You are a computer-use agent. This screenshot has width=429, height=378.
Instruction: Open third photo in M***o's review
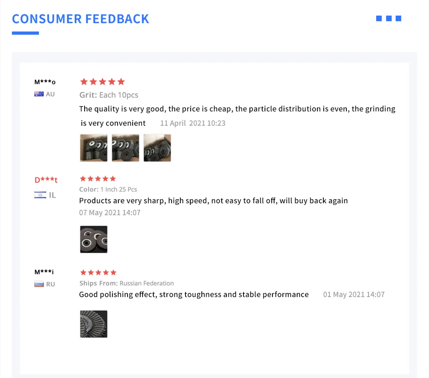point(157,148)
